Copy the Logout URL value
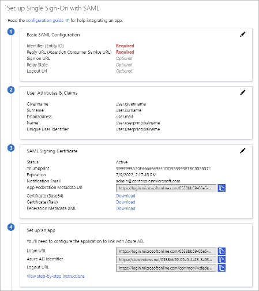259x291 pixels. tap(222, 268)
